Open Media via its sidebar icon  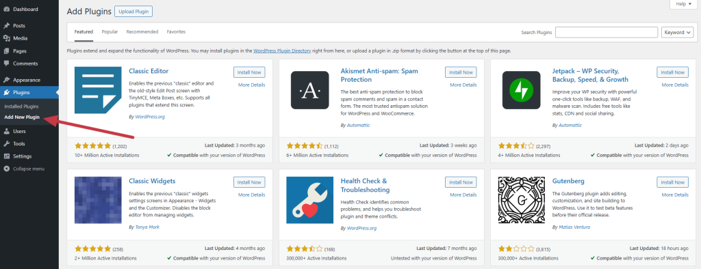click(x=6, y=38)
